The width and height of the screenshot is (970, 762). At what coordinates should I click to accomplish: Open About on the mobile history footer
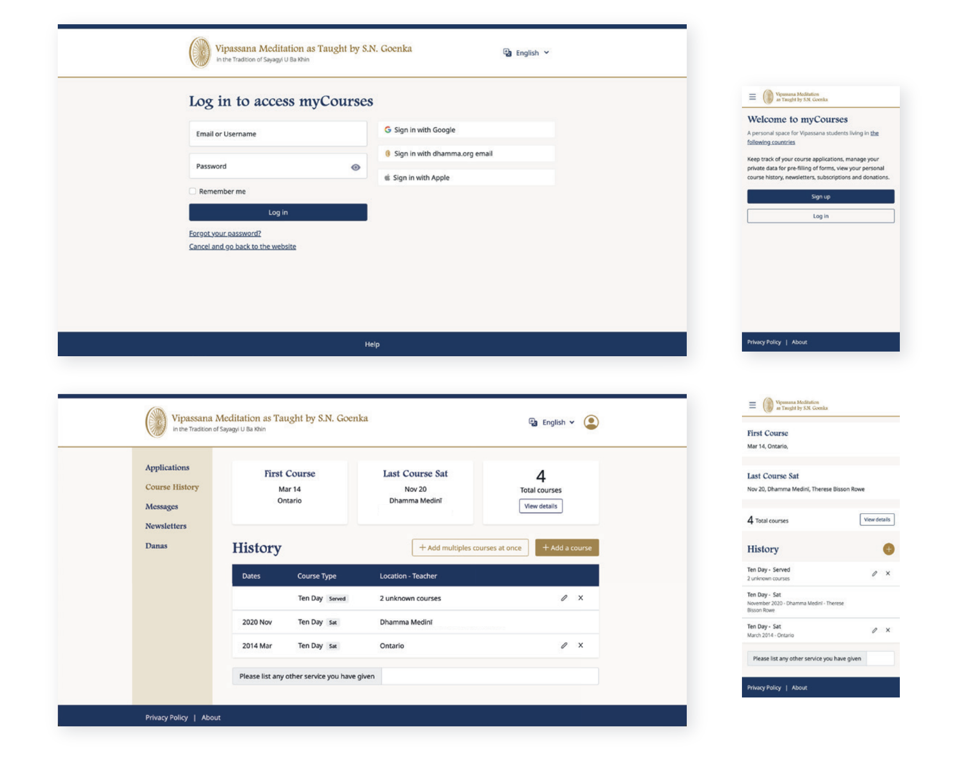[799, 688]
